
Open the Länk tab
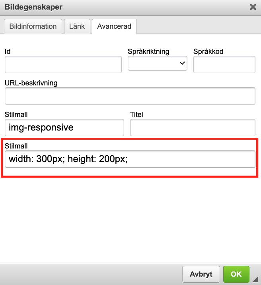pos(77,26)
